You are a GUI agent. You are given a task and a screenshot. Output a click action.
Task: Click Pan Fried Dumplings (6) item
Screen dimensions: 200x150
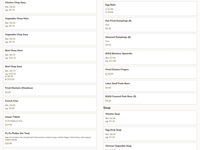150,25
